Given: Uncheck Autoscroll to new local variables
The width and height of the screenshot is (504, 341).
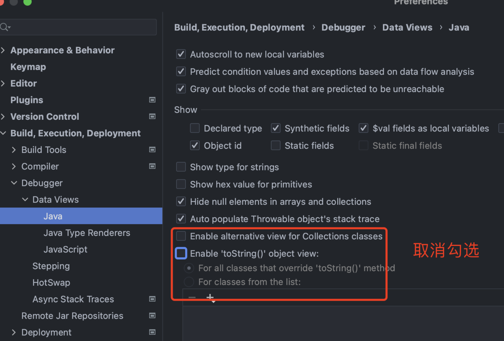Looking at the screenshot, I should [181, 54].
